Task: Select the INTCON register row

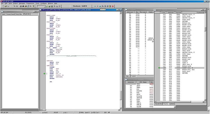Action: coord(140,98)
